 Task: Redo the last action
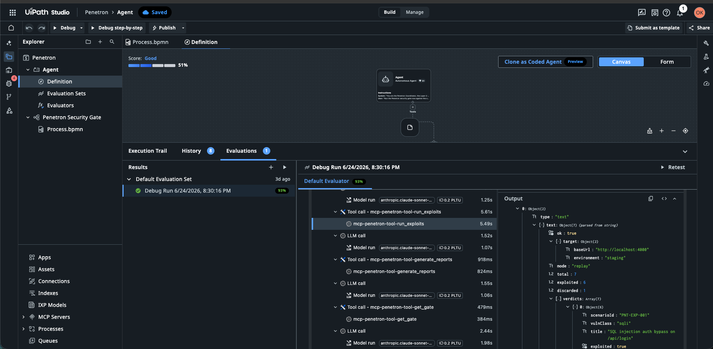(42, 28)
